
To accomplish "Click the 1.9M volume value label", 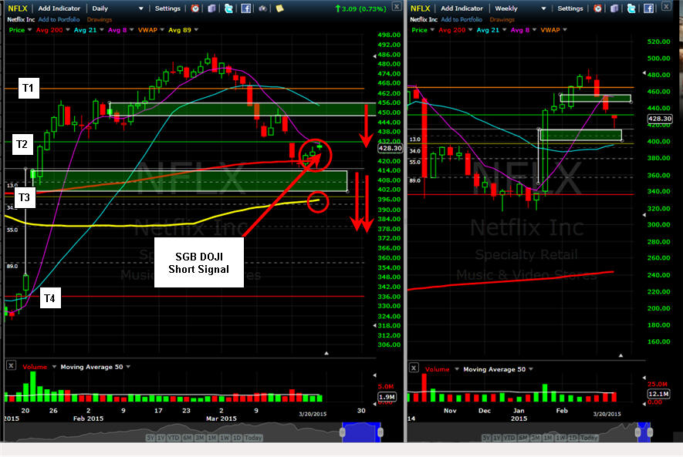I will [x=387, y=397].
